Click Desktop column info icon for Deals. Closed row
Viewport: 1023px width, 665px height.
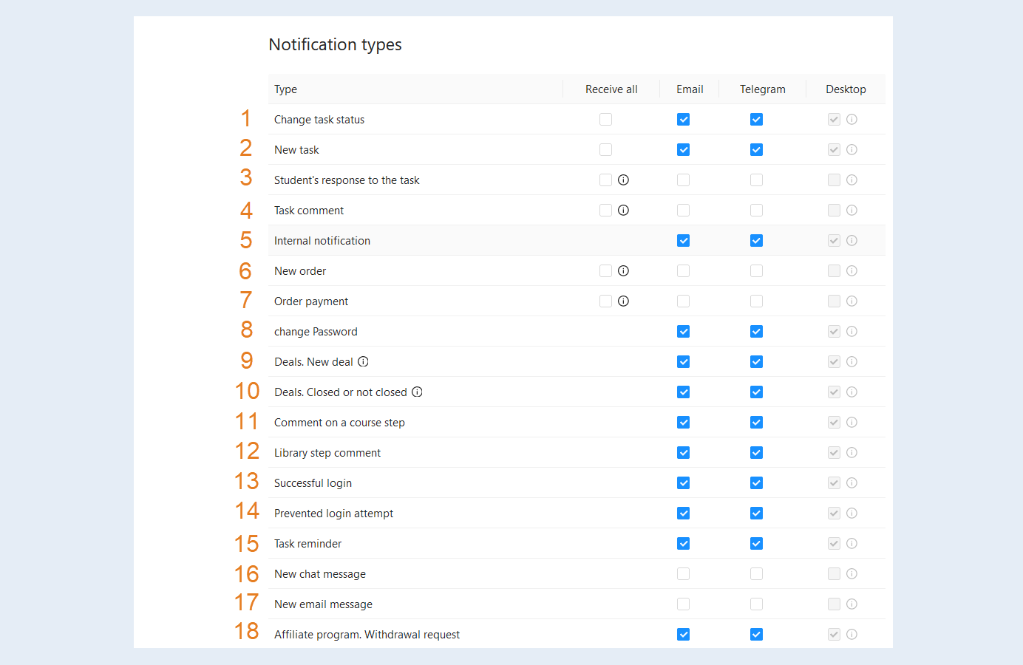852,392
